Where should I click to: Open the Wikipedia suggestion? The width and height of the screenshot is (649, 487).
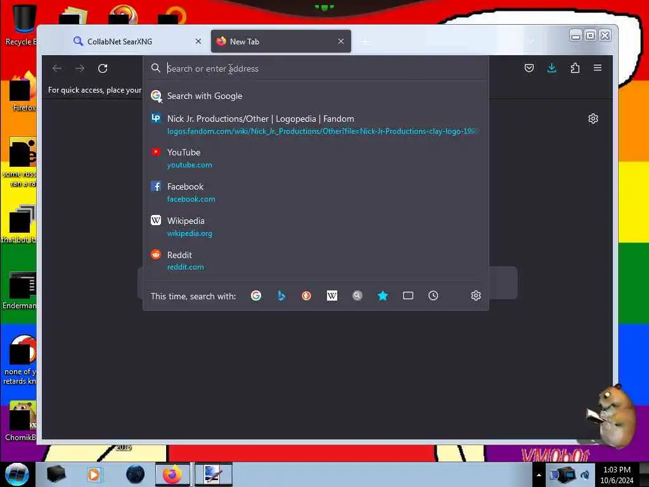click(316, 227)
